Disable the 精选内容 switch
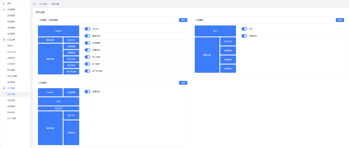The image size is (349, 148). click(87, 36)
